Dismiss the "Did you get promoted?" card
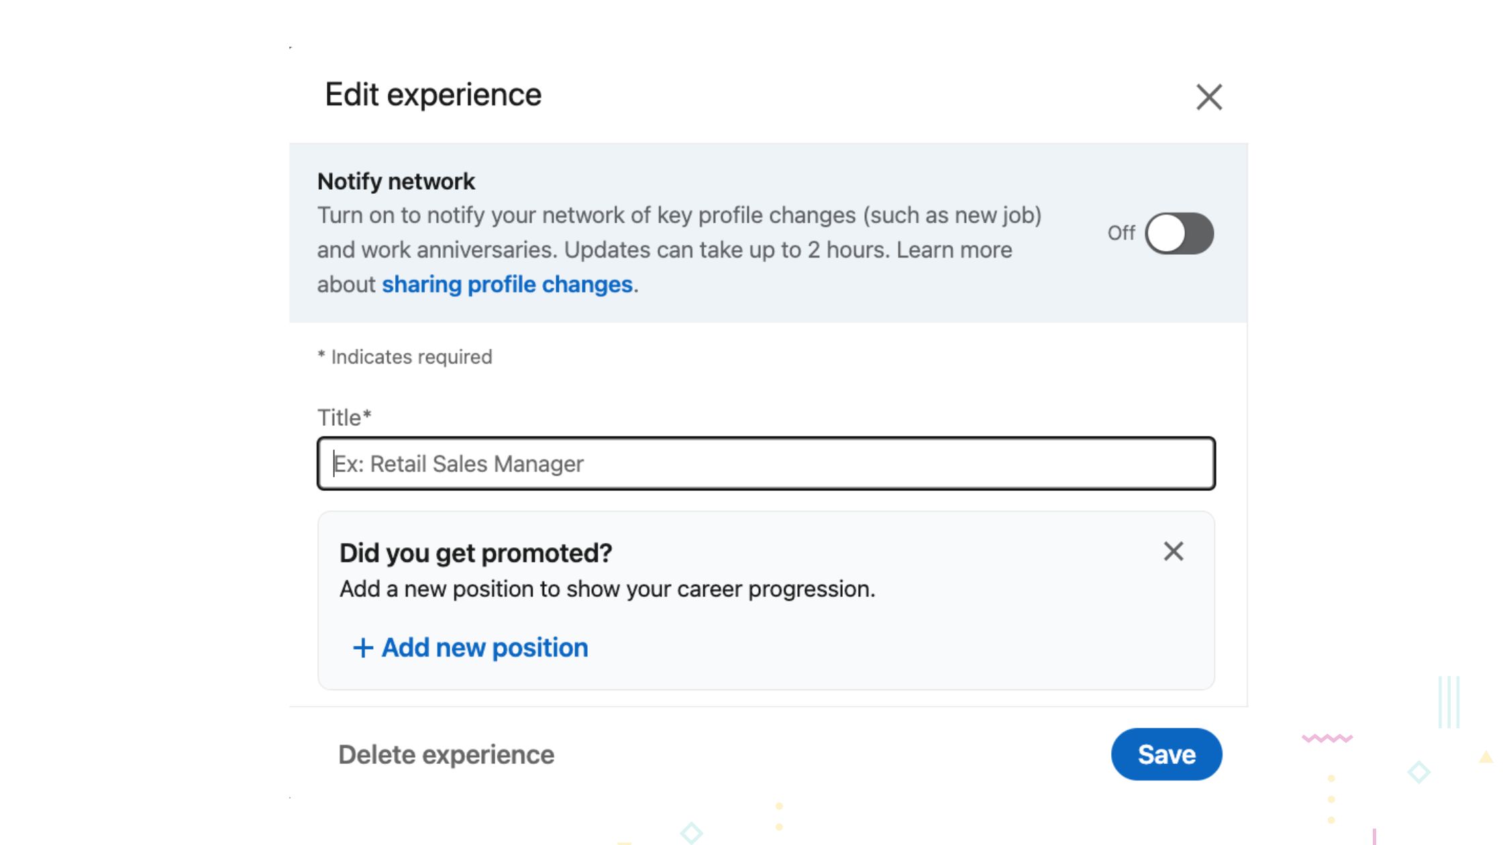The height and width of the screenshot is (845, 1503). [x=1173, y=551]
